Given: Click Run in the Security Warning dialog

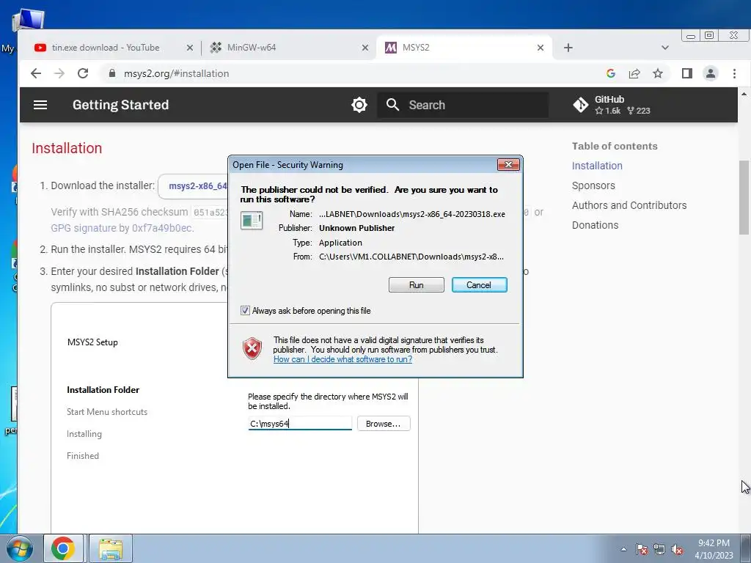Looking at the screenshot, I should tap(417, 285).
